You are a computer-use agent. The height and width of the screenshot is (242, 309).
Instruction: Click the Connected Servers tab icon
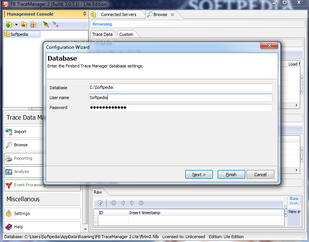[x=93, y=14]
